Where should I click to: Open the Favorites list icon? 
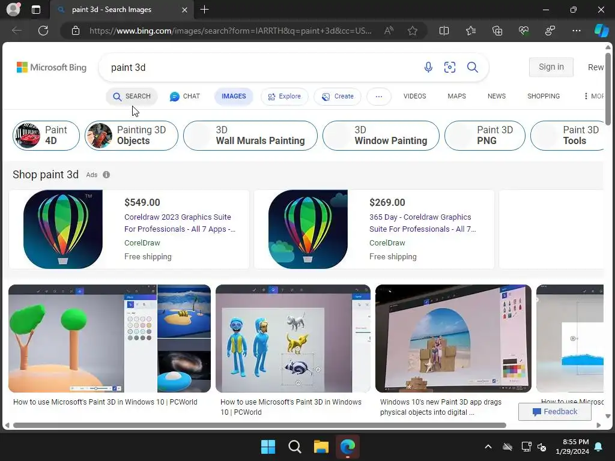point(471,31)
